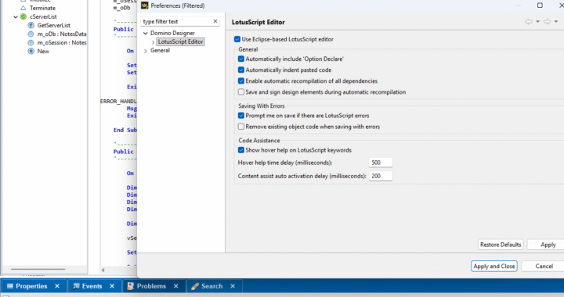Click the Events tab icon
564x297 pixels.
(x=76, y=286)
